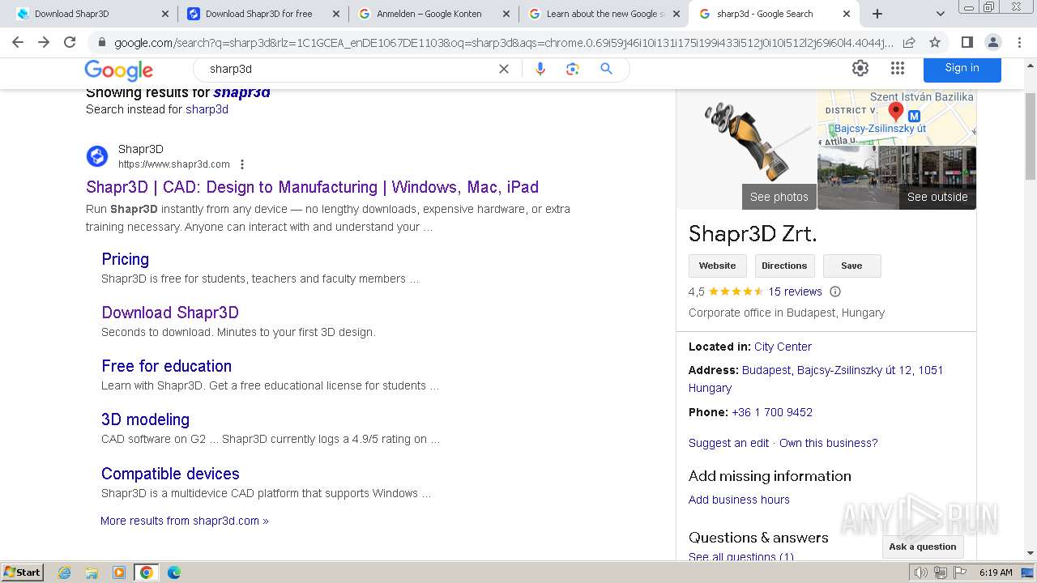Open the Download Shapr3D sitelink

pos(170,313)
